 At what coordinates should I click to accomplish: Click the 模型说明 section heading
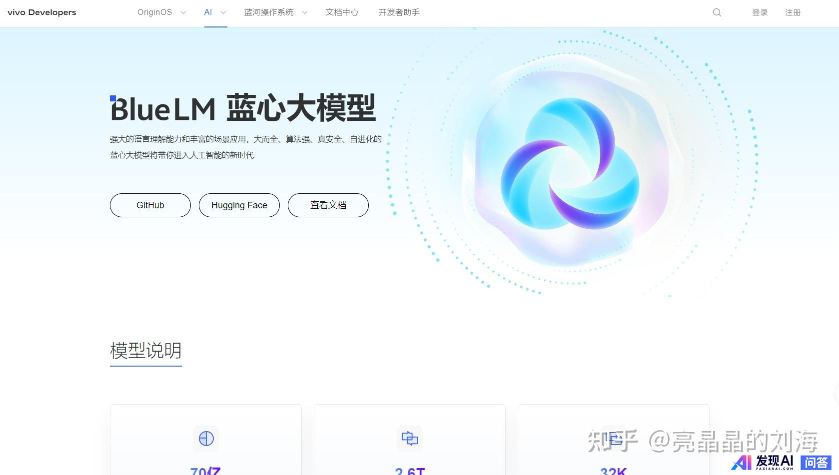145,351
